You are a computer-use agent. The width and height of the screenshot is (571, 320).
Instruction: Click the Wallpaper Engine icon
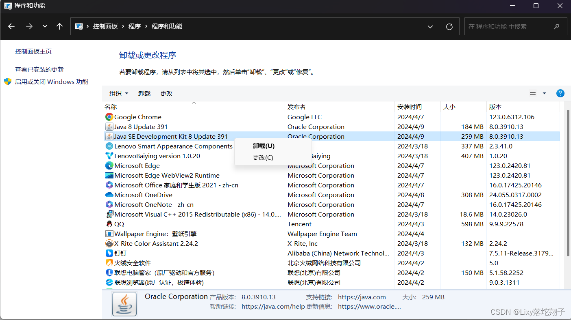tap(109, 234)
